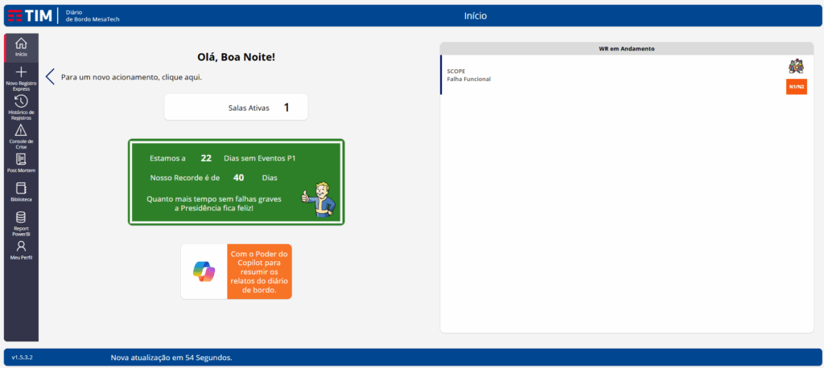
Task: Click the left chevron beside new acionamento text
Action: (x=50, y=77)
